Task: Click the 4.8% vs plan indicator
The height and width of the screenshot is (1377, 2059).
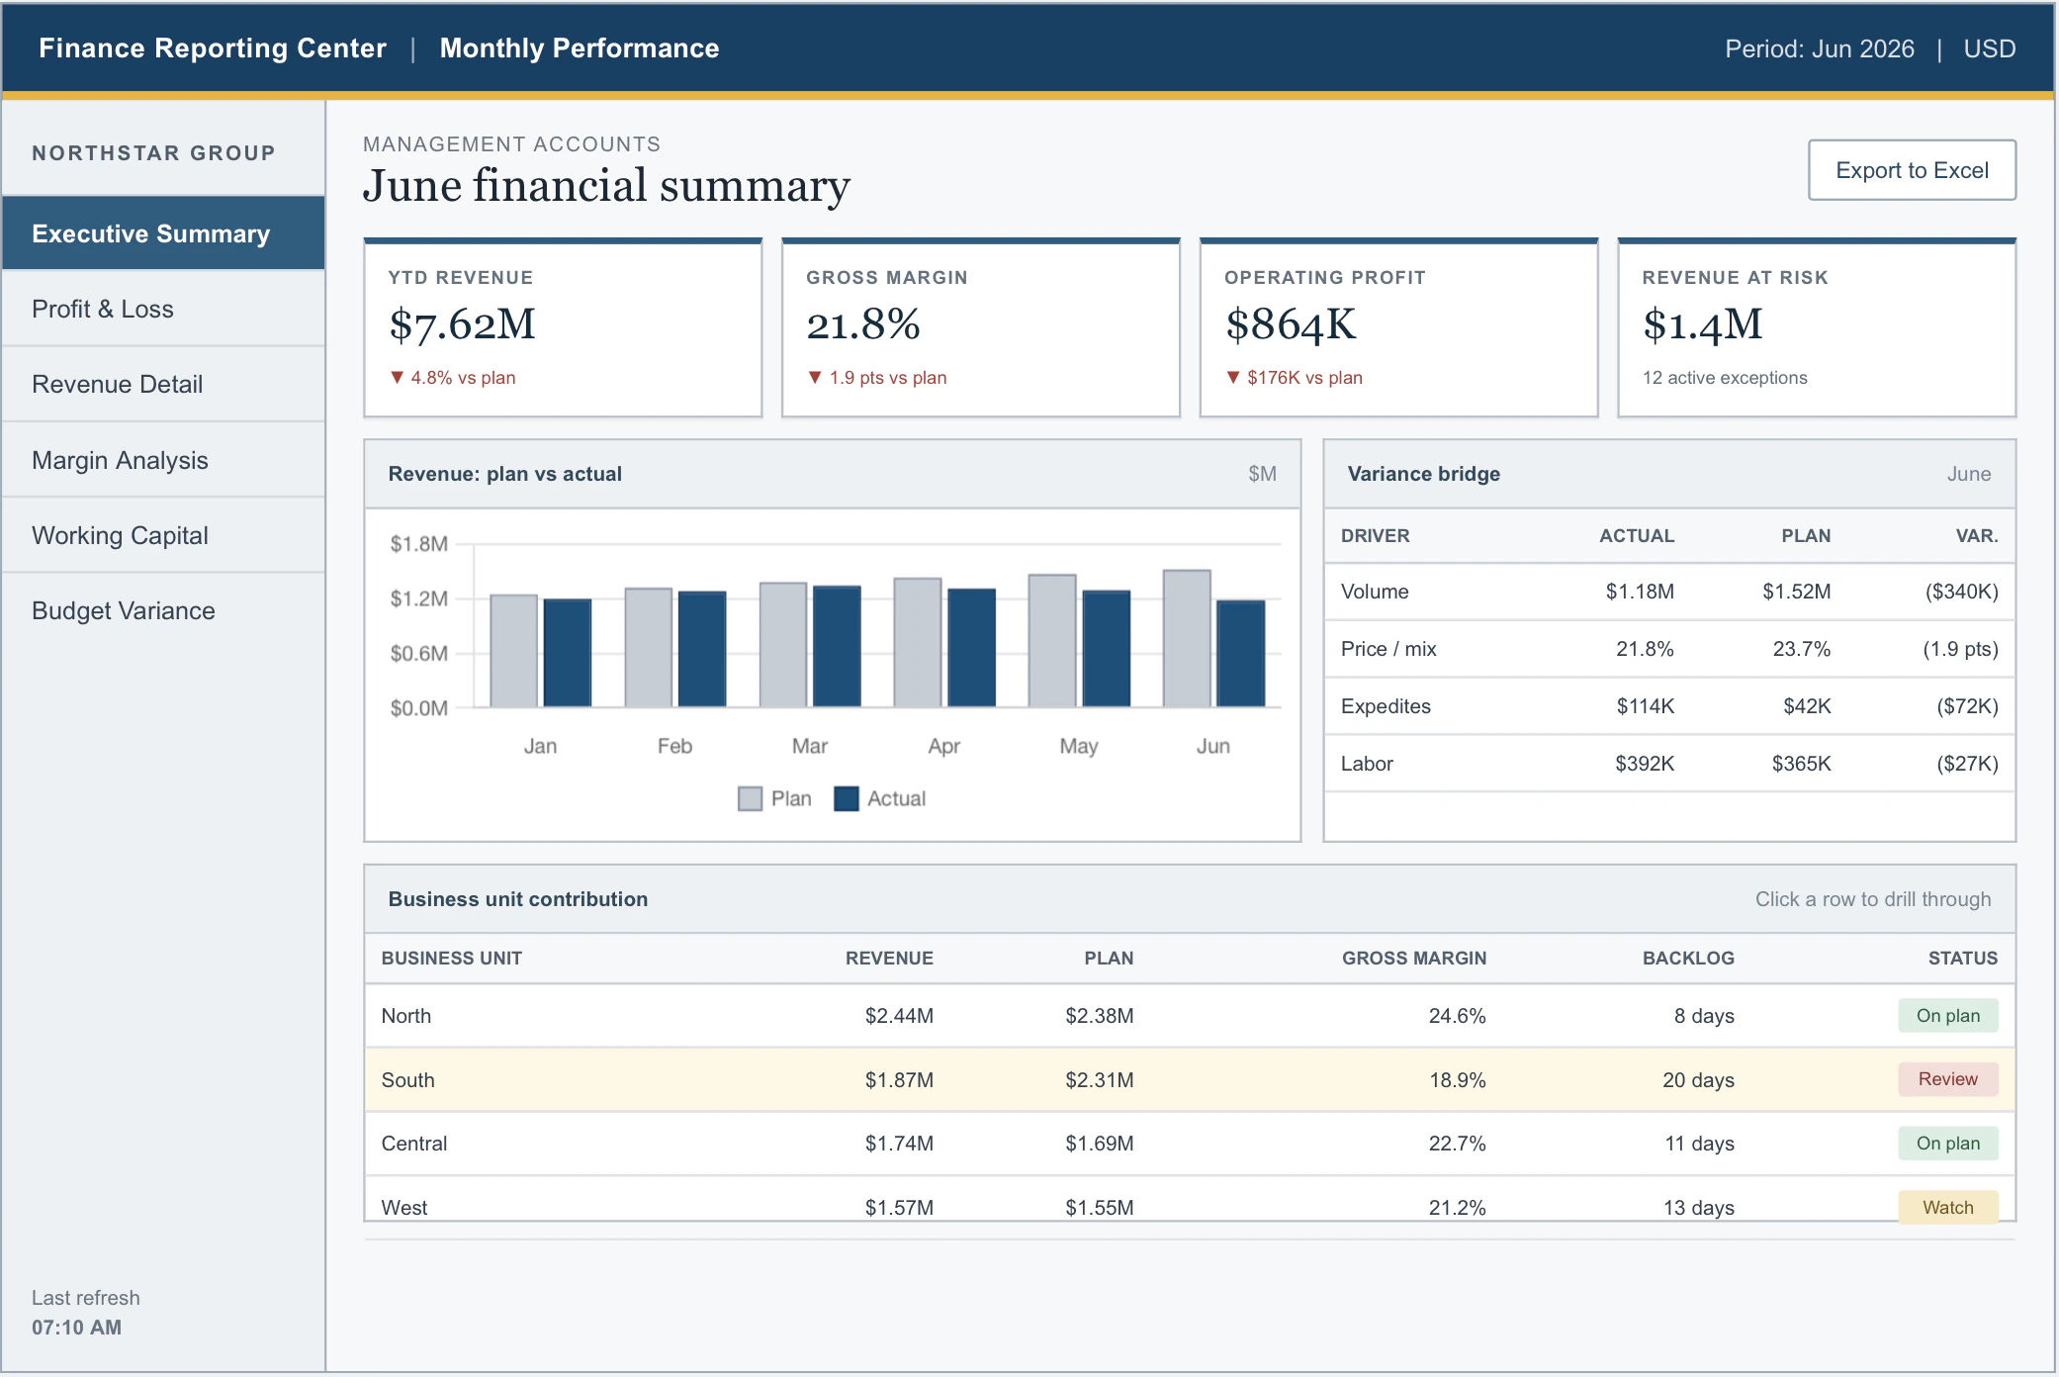Action: click(x=453, y=378)
